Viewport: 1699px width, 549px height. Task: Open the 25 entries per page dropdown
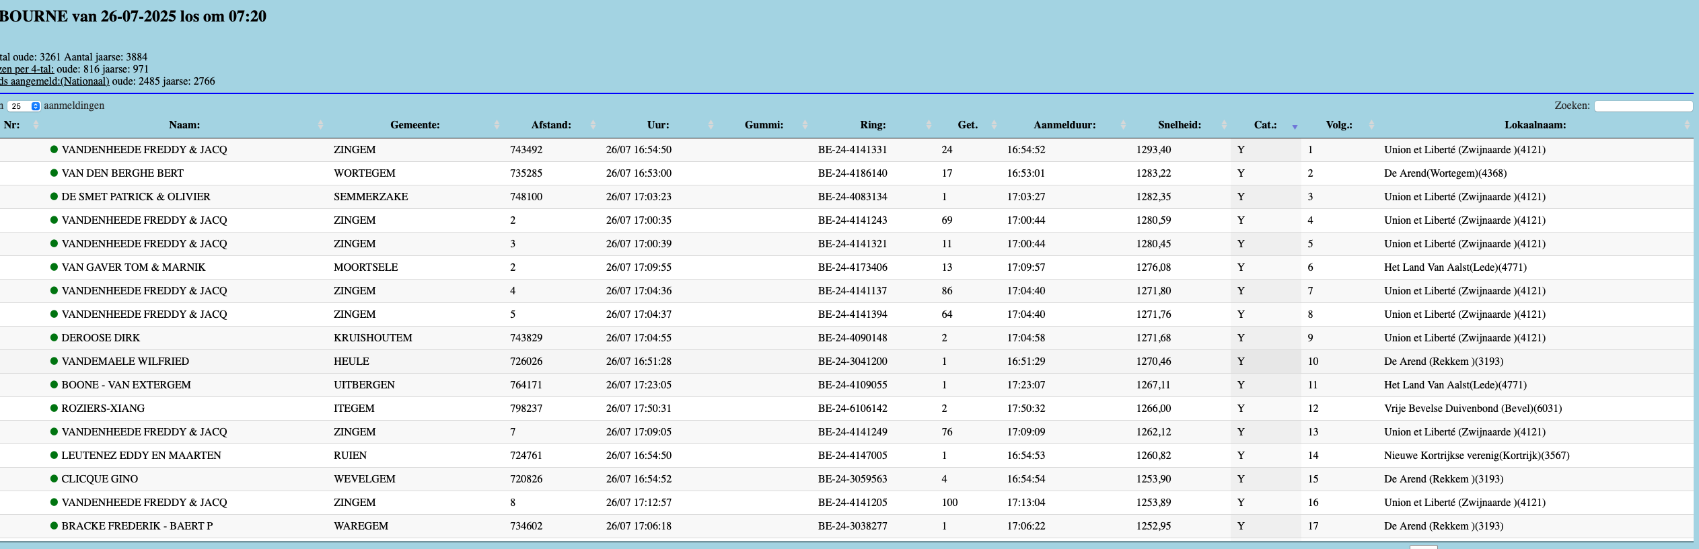(24, 106)
